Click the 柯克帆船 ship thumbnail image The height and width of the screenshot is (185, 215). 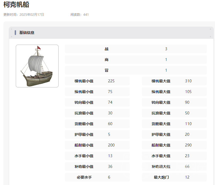37,66
